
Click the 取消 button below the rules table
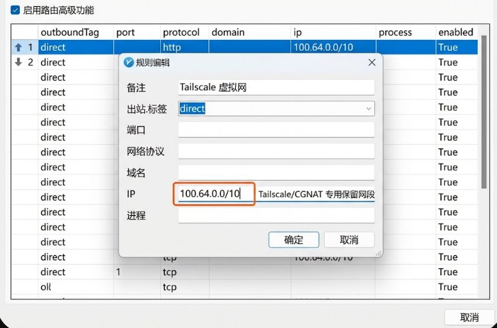469,317
